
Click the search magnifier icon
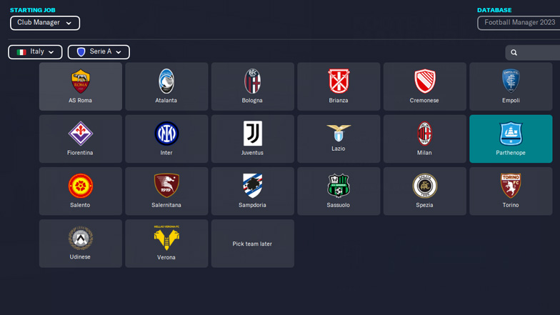pyautogui.click(x=514, y=53)
